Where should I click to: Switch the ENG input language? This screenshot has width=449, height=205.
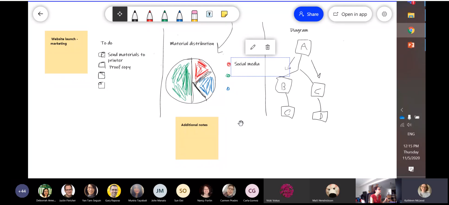tap(411, 134)
